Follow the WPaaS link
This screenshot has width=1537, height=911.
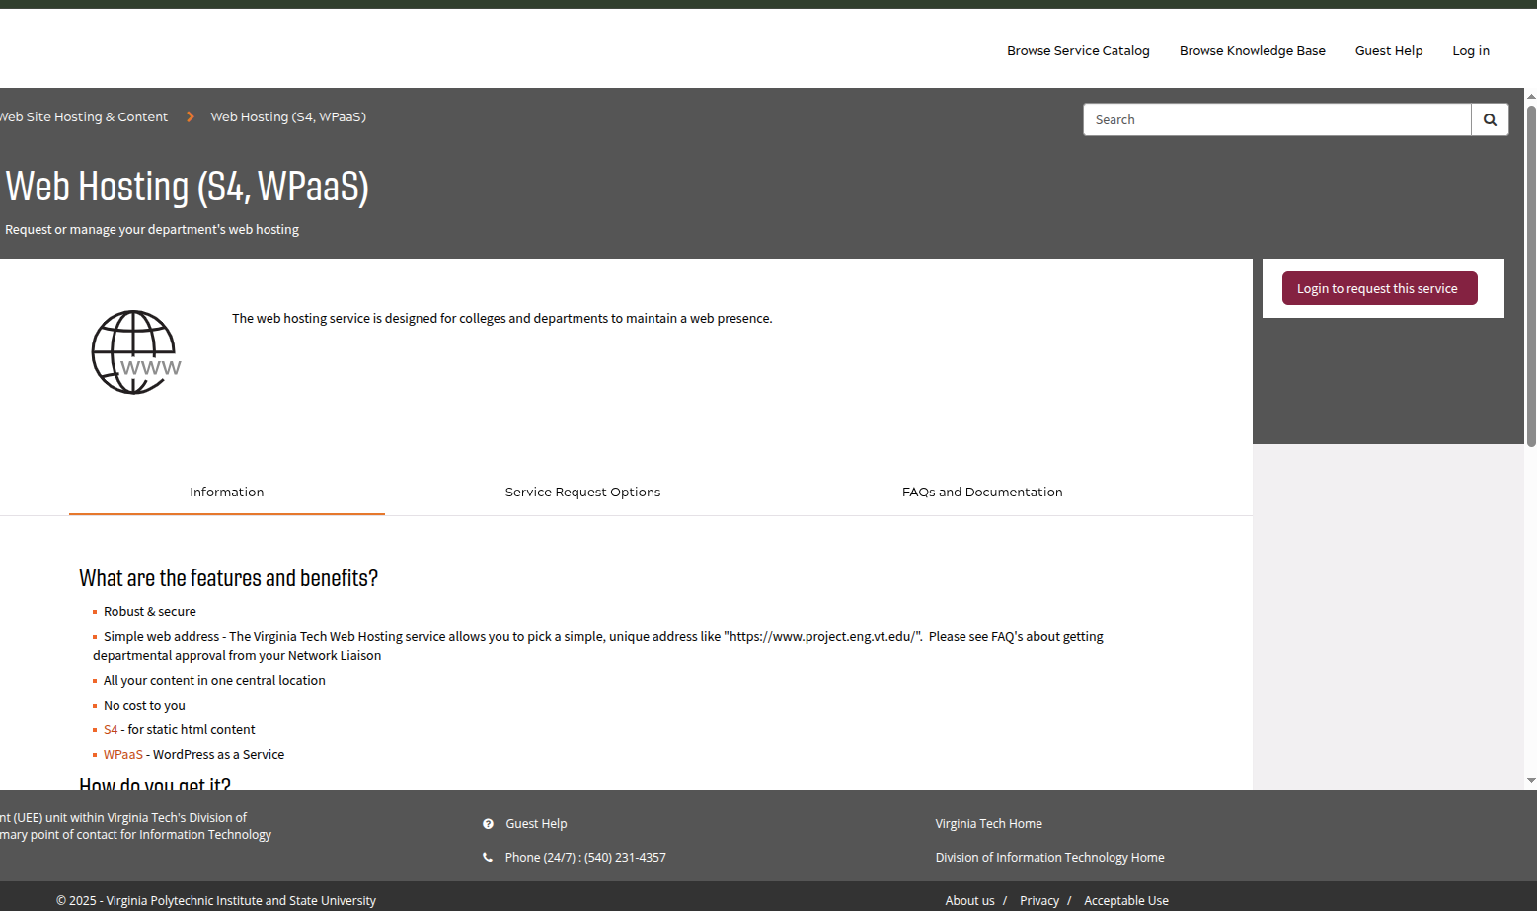tap(123, 755)
